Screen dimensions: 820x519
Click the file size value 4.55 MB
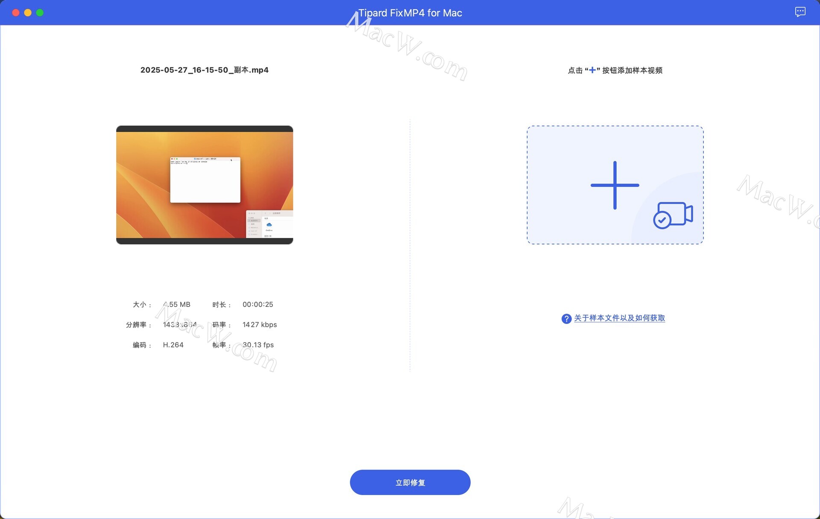pos(176,304)
